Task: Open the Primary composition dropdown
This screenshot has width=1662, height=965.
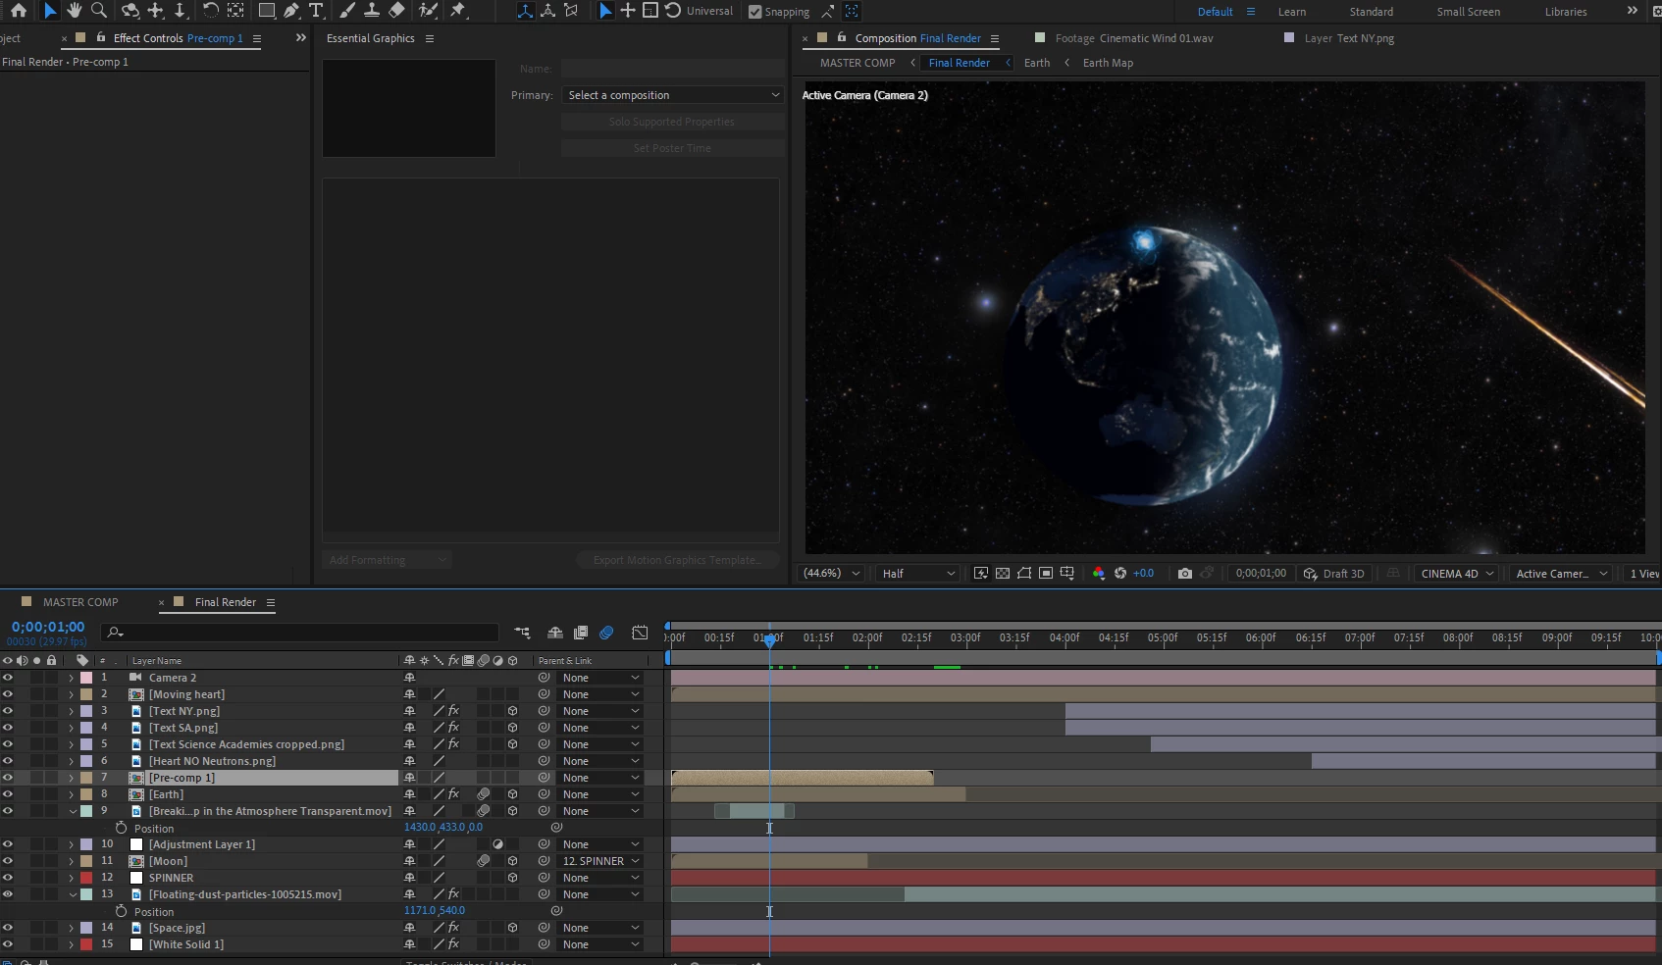Action: click(673, 95)
